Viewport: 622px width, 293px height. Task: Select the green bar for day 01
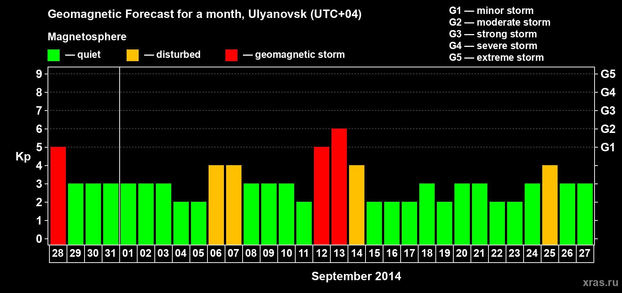click(x=128, y=214)
